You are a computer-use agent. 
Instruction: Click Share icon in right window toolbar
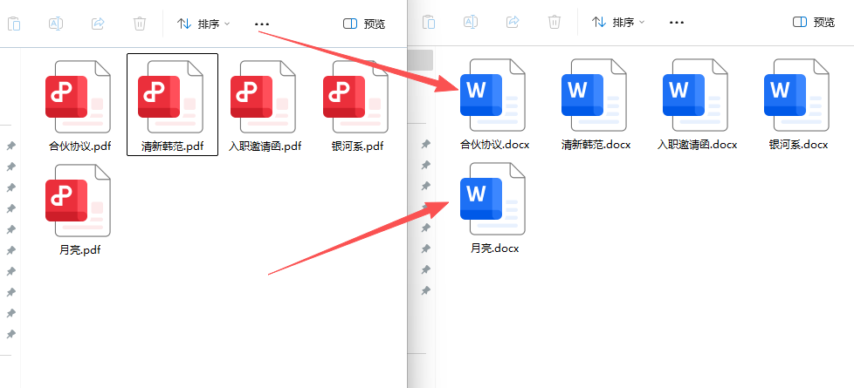pos(513,22)
